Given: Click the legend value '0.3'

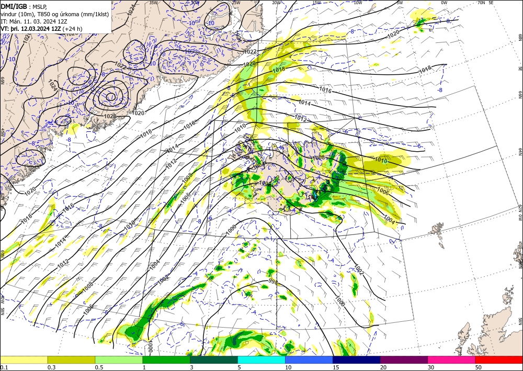Looking at the screenshot, I should click(51, 367).
